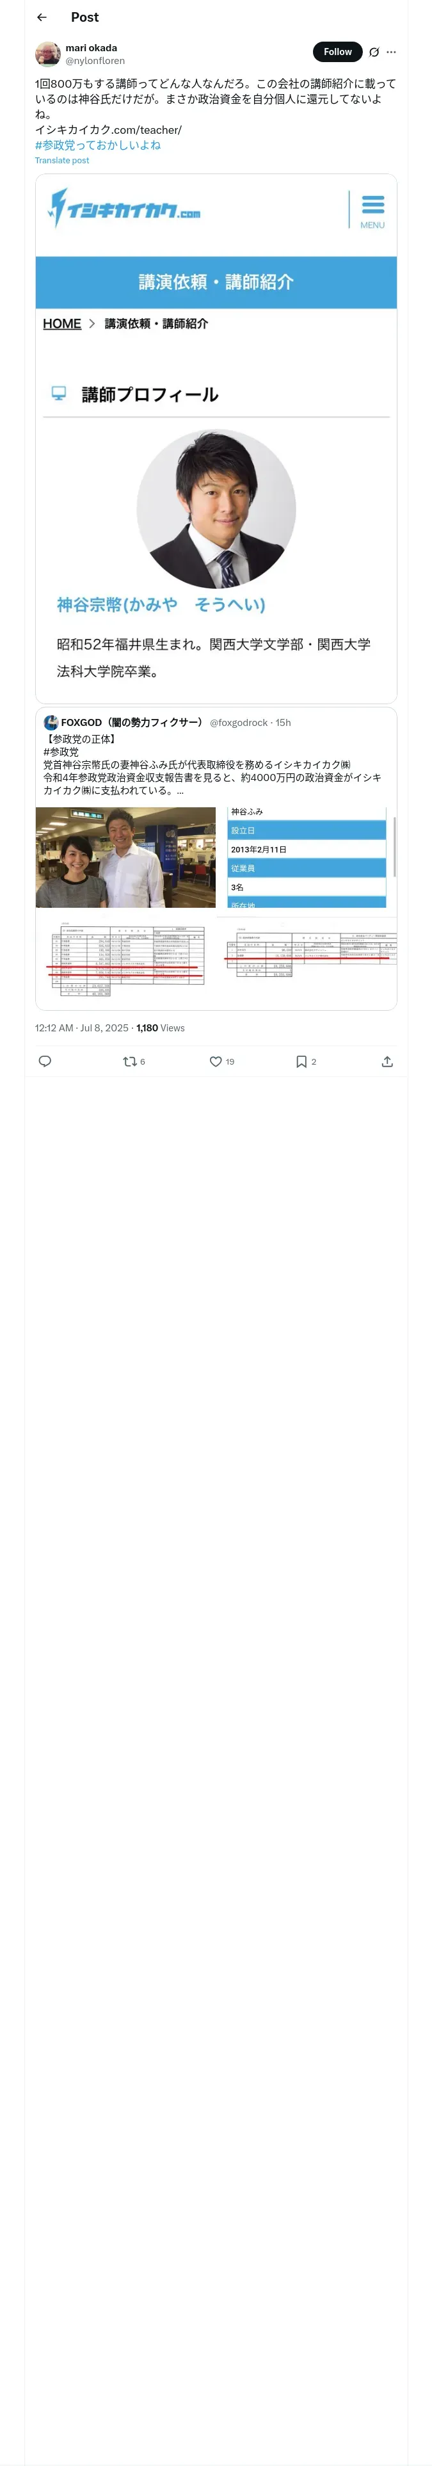The image size is (432, 2466).
Task: Click the FOXGOD quoted avatar
Action: click(x=51, y=721)
